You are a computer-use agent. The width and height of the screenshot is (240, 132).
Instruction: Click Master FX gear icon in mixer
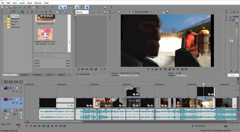tap(233, 20)
